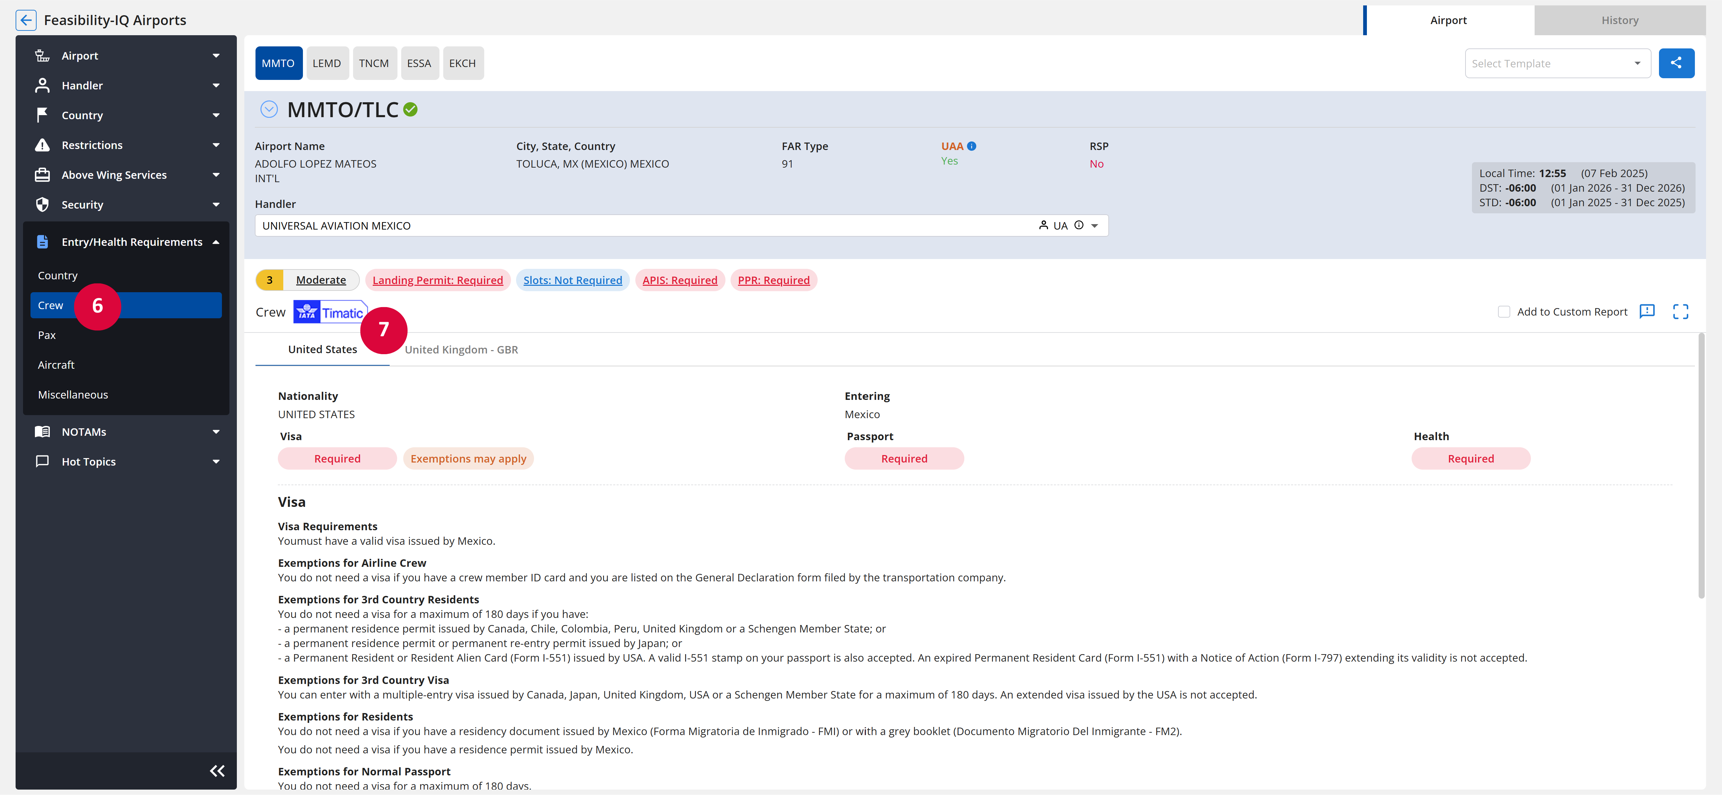The height and width of the screenshot is (795, 1722).
Task: Click the Above Wing Services briefcase icon
Action: coord(42,175)
